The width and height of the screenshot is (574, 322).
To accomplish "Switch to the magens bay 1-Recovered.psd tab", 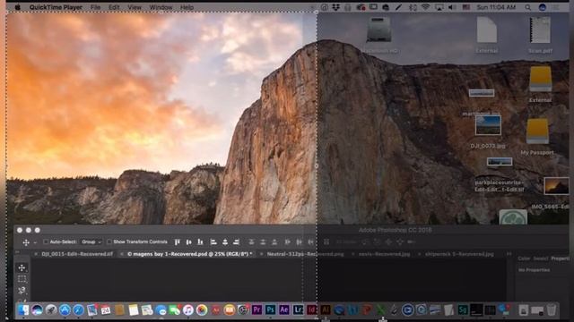I will (x=189, y=254).
